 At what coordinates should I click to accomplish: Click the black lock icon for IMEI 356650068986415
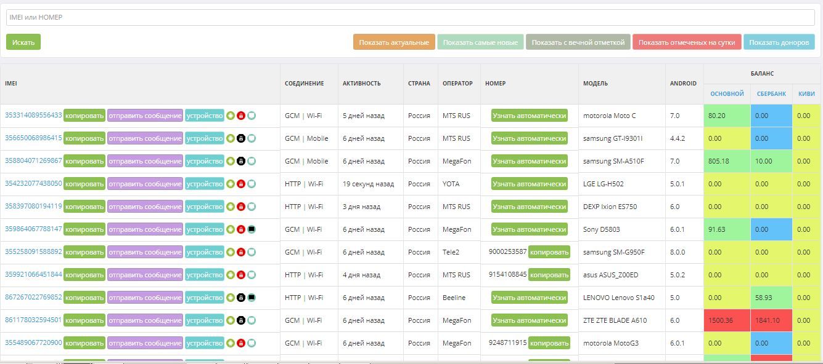tap(241, 138)
